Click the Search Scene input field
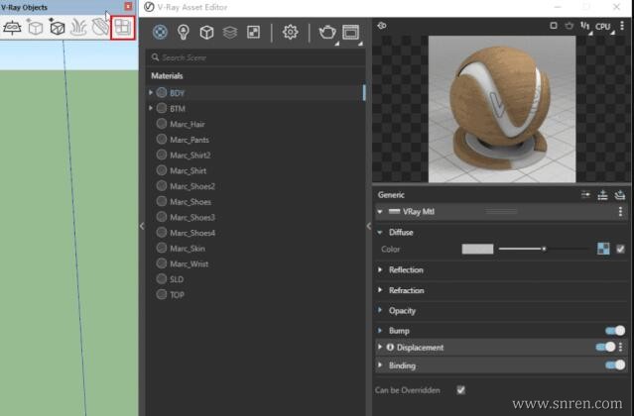Image resolution: width=634 pixels, height=416 pixels. 256,57
